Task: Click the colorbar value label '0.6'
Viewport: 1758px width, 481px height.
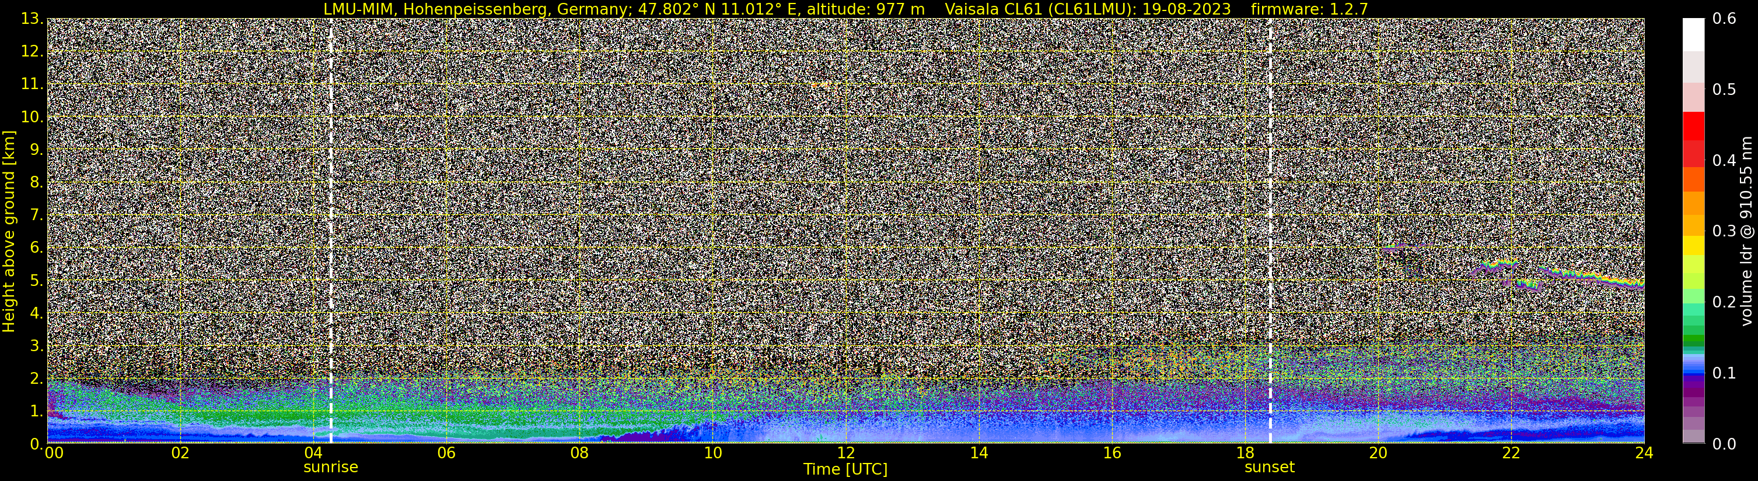Action: pos(1725,19)
